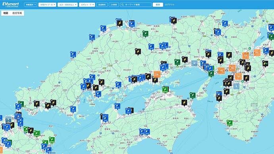Select the blue charger marker near Izumo
The width and height of the screenshot is (274, 154).
click(x=103, y=29)
